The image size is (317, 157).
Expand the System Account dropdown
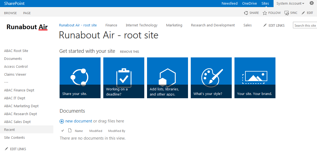(x=290, y=4)
